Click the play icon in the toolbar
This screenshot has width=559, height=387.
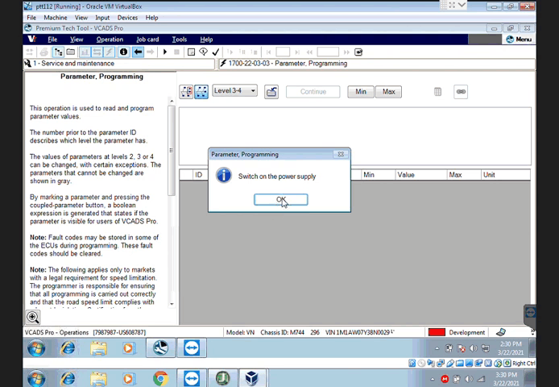tap(164, 52)
